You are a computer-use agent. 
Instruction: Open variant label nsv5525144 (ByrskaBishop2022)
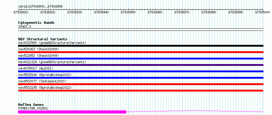click(45, 75)
